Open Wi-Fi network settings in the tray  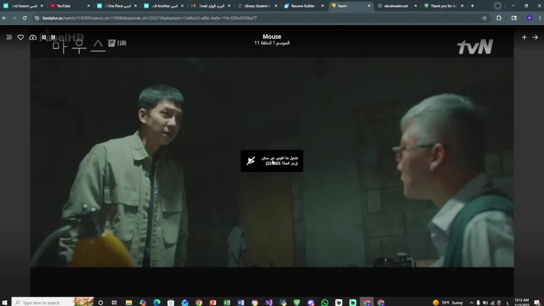point(493,303)
